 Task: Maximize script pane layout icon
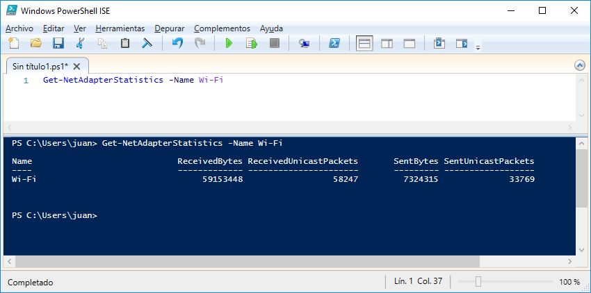pos(410,43)
